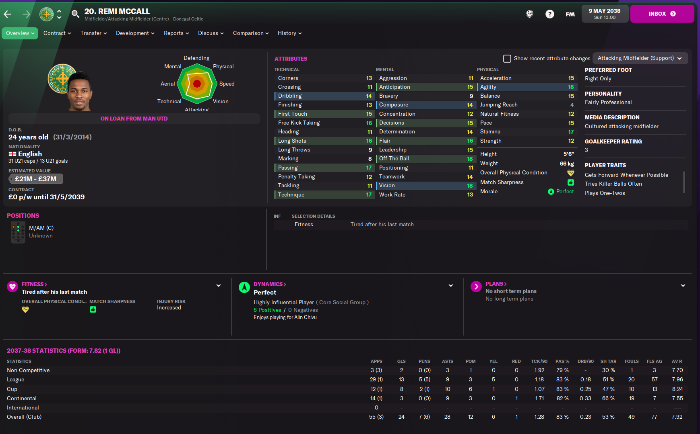Open the FM menu icon
The image size is (700, 434).
pyautogui.click(x=570, y=14)
